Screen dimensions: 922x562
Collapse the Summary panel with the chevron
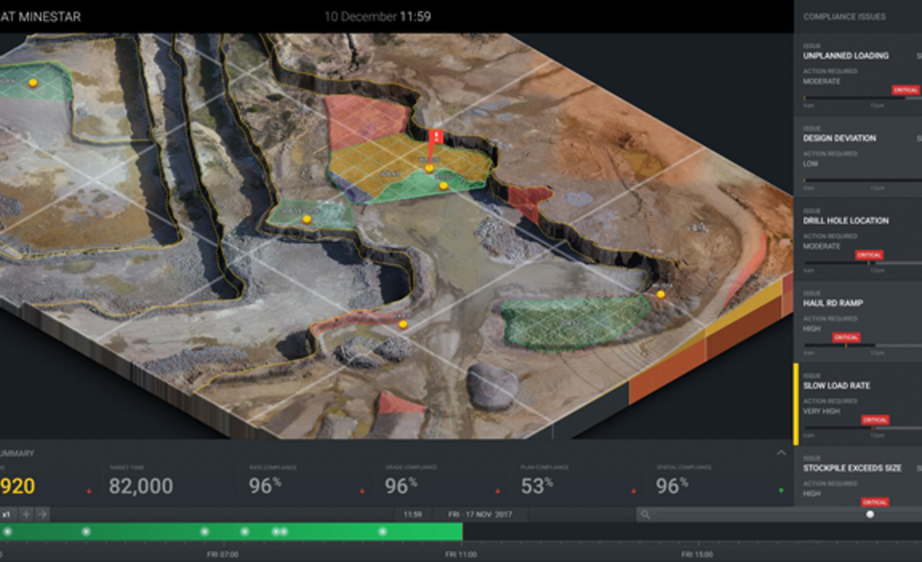click(780, 453)
